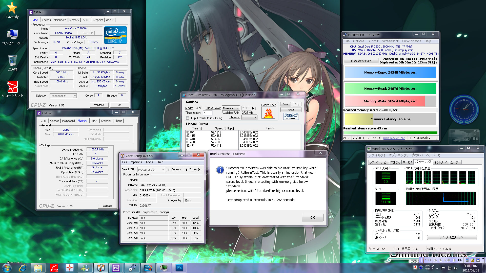Open the Graphics tab in lower CPU-Z window

pyautogui.click(x=106, y=121)
